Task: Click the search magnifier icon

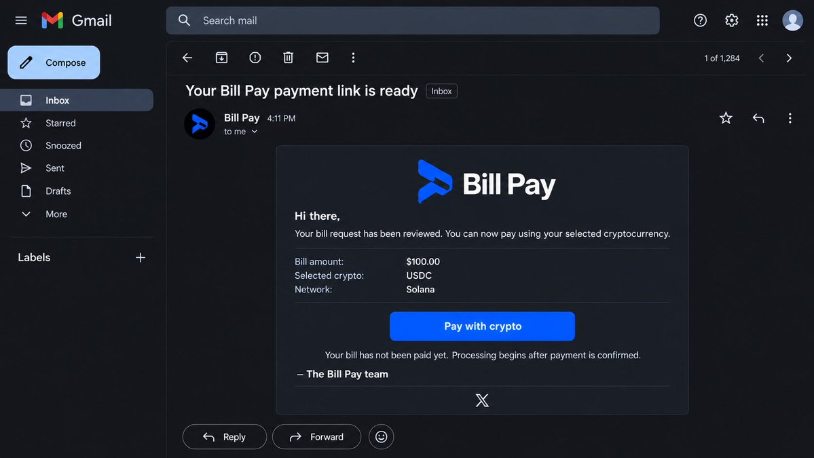Action: click(x=184, y=20)
